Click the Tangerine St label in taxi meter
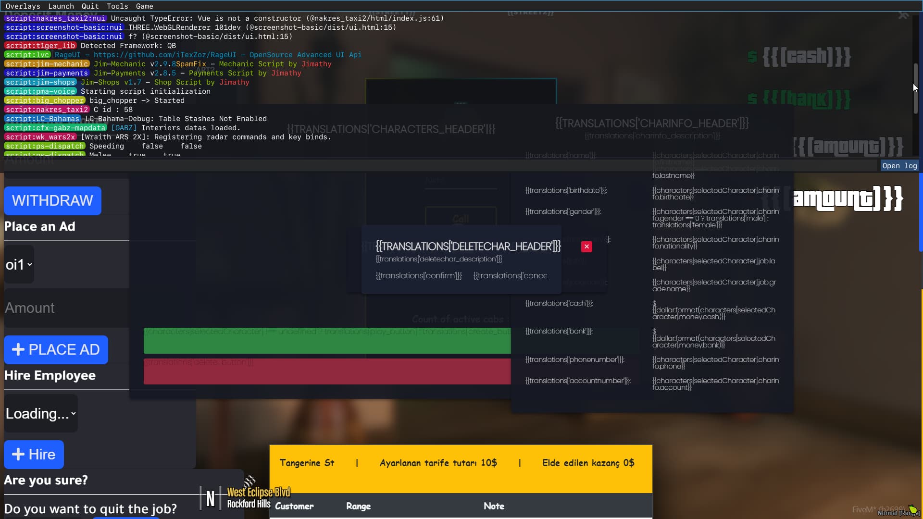The width and height of the screenshot is (923, 519). click(307, 463)
